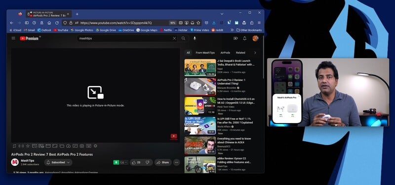Select the AirPods chip
This screenshot has width=395, height=185.
tap(225, 53)
